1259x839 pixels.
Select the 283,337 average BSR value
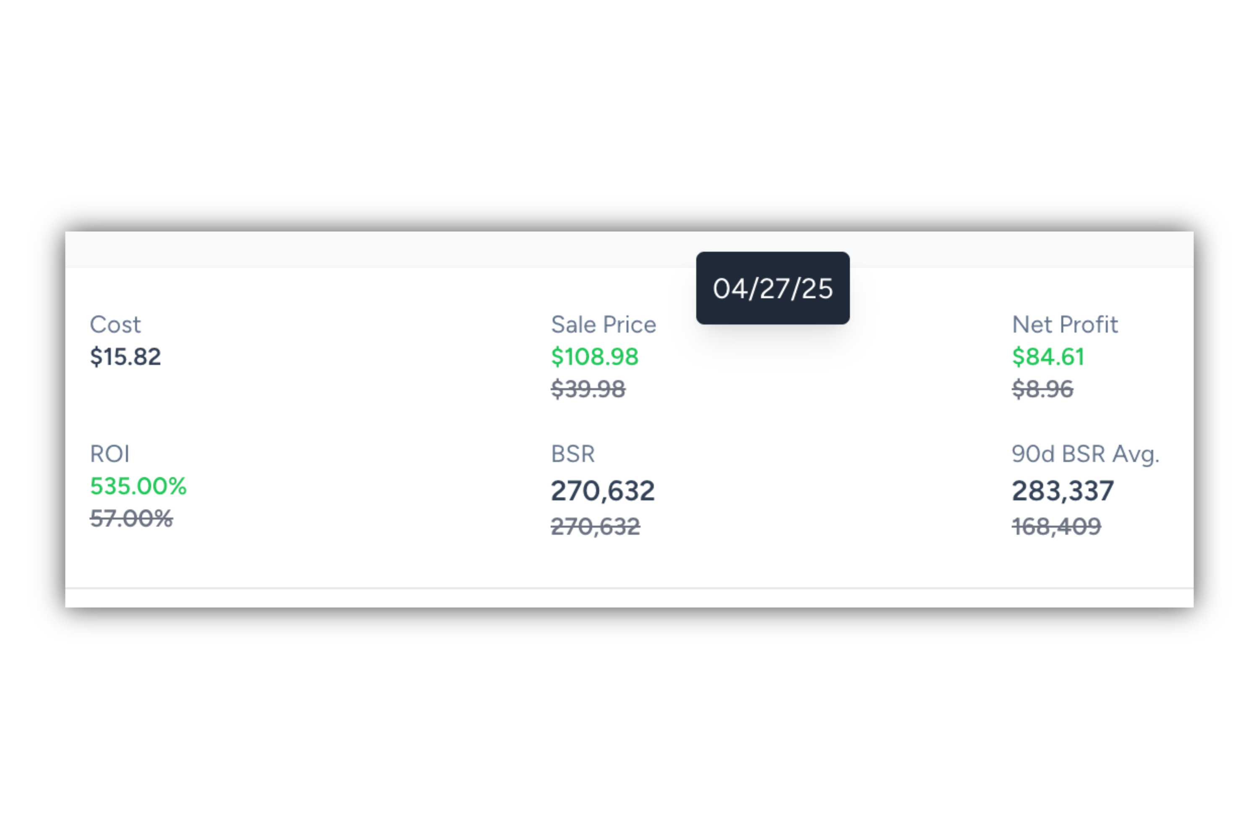[1063, 491]
